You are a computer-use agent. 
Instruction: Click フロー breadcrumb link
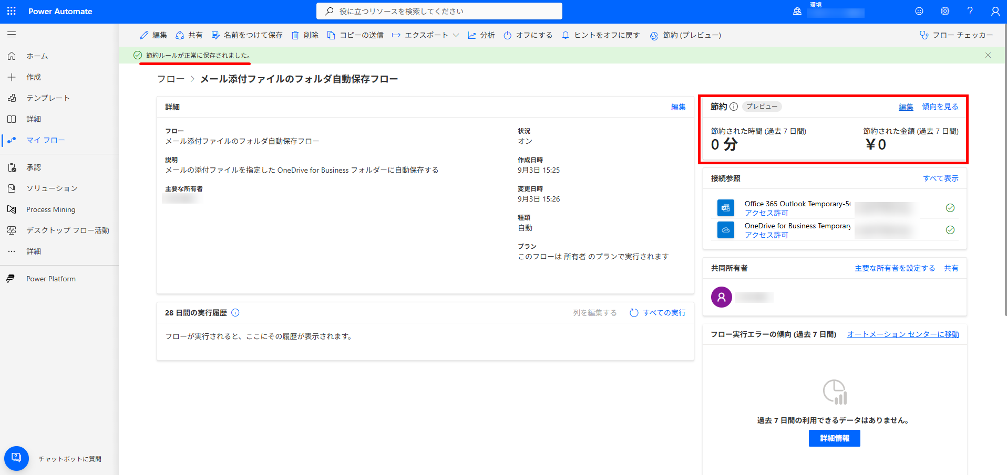coord(171,79)
